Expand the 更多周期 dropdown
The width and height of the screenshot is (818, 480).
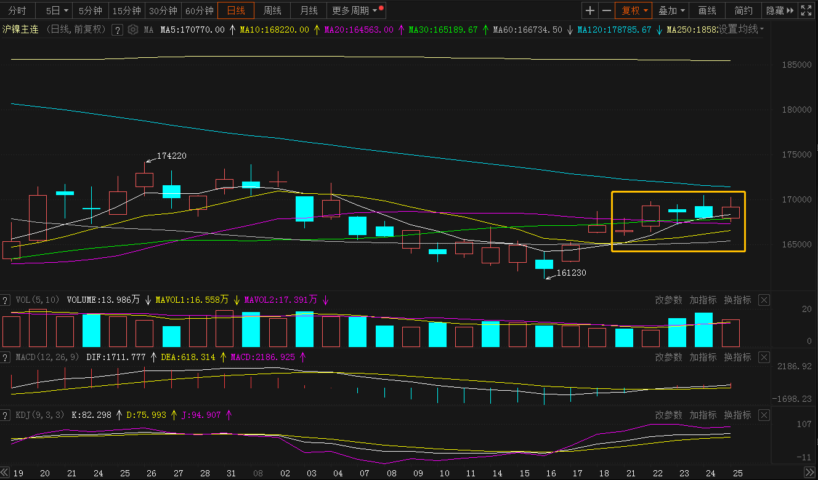[358, 10]
